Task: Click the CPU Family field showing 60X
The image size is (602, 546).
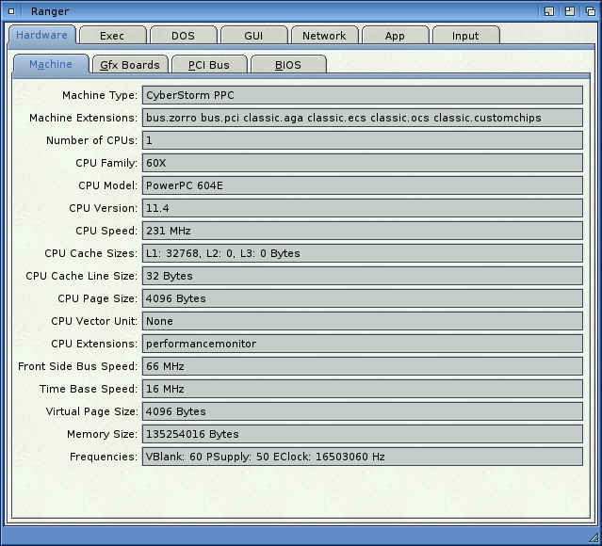Action: tap(363, 163)
